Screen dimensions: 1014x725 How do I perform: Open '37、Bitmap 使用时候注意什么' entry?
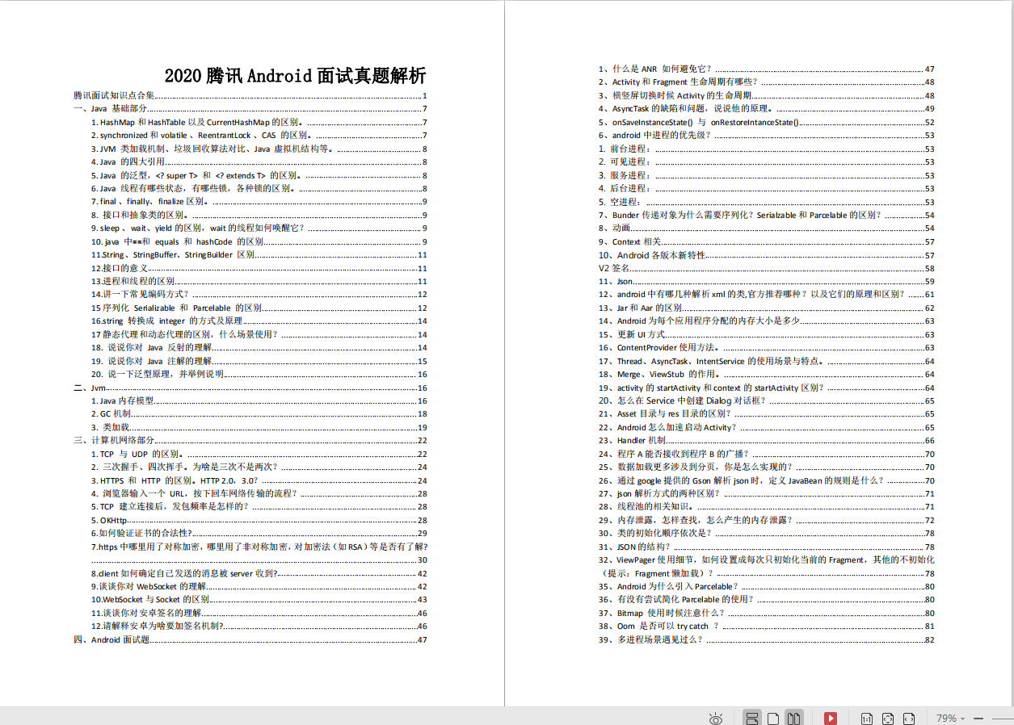767,613
